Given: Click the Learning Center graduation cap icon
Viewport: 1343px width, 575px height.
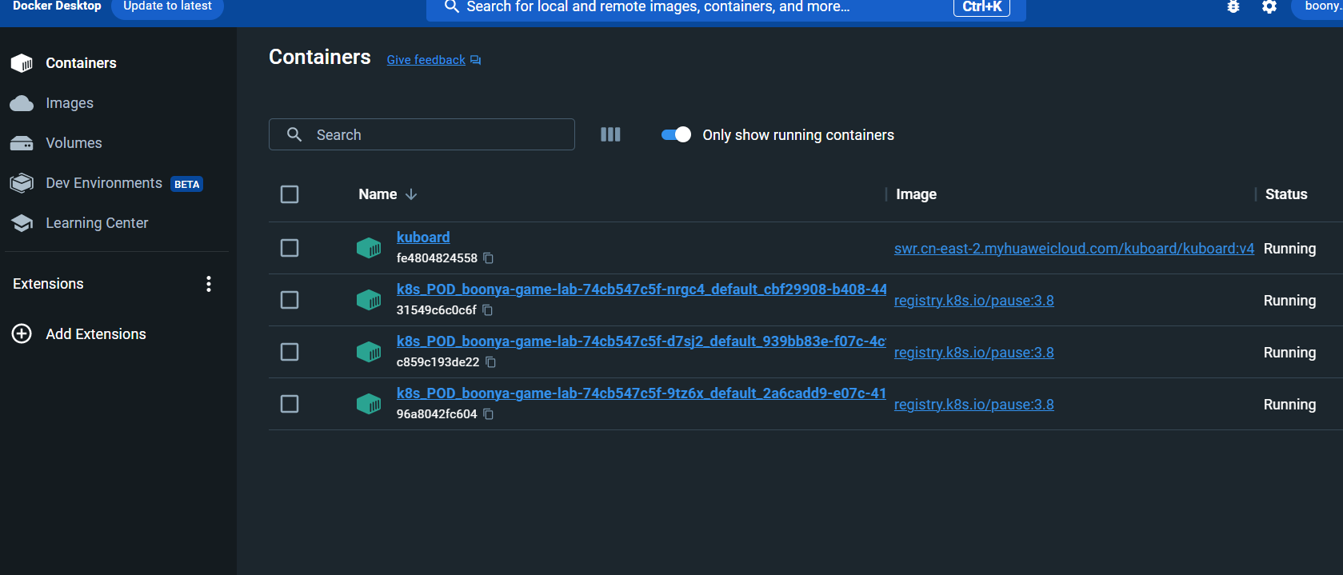Looking at the screenshot, I should point(22,223).
